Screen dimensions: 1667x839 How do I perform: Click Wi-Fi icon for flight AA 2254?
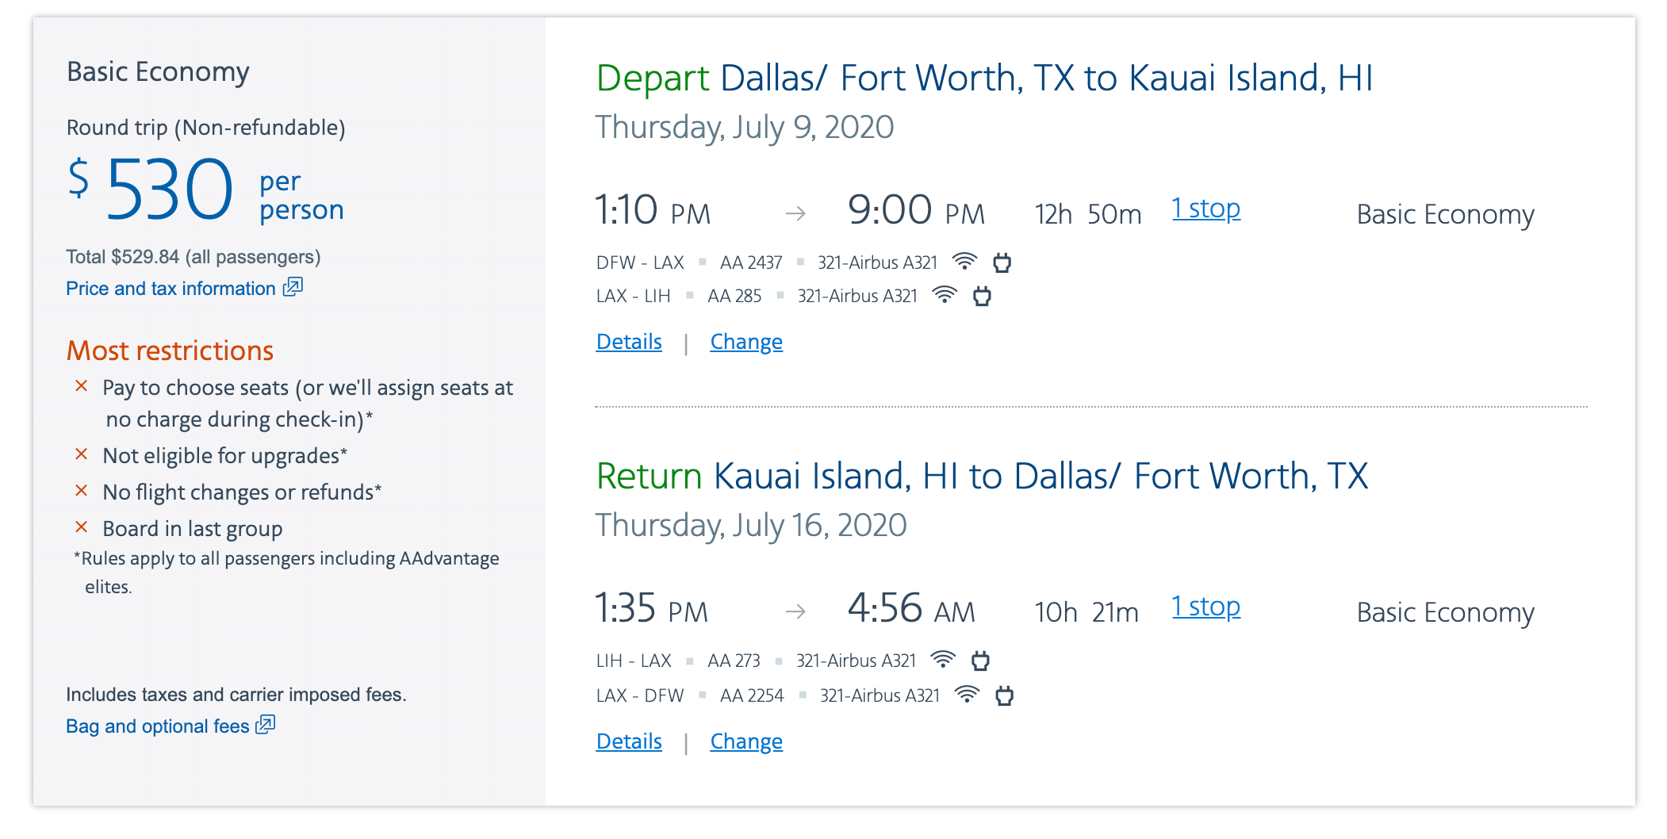pyautogui.click(x=967, y=695)
